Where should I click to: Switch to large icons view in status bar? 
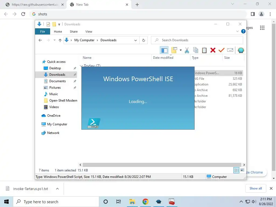click(242, 170)
